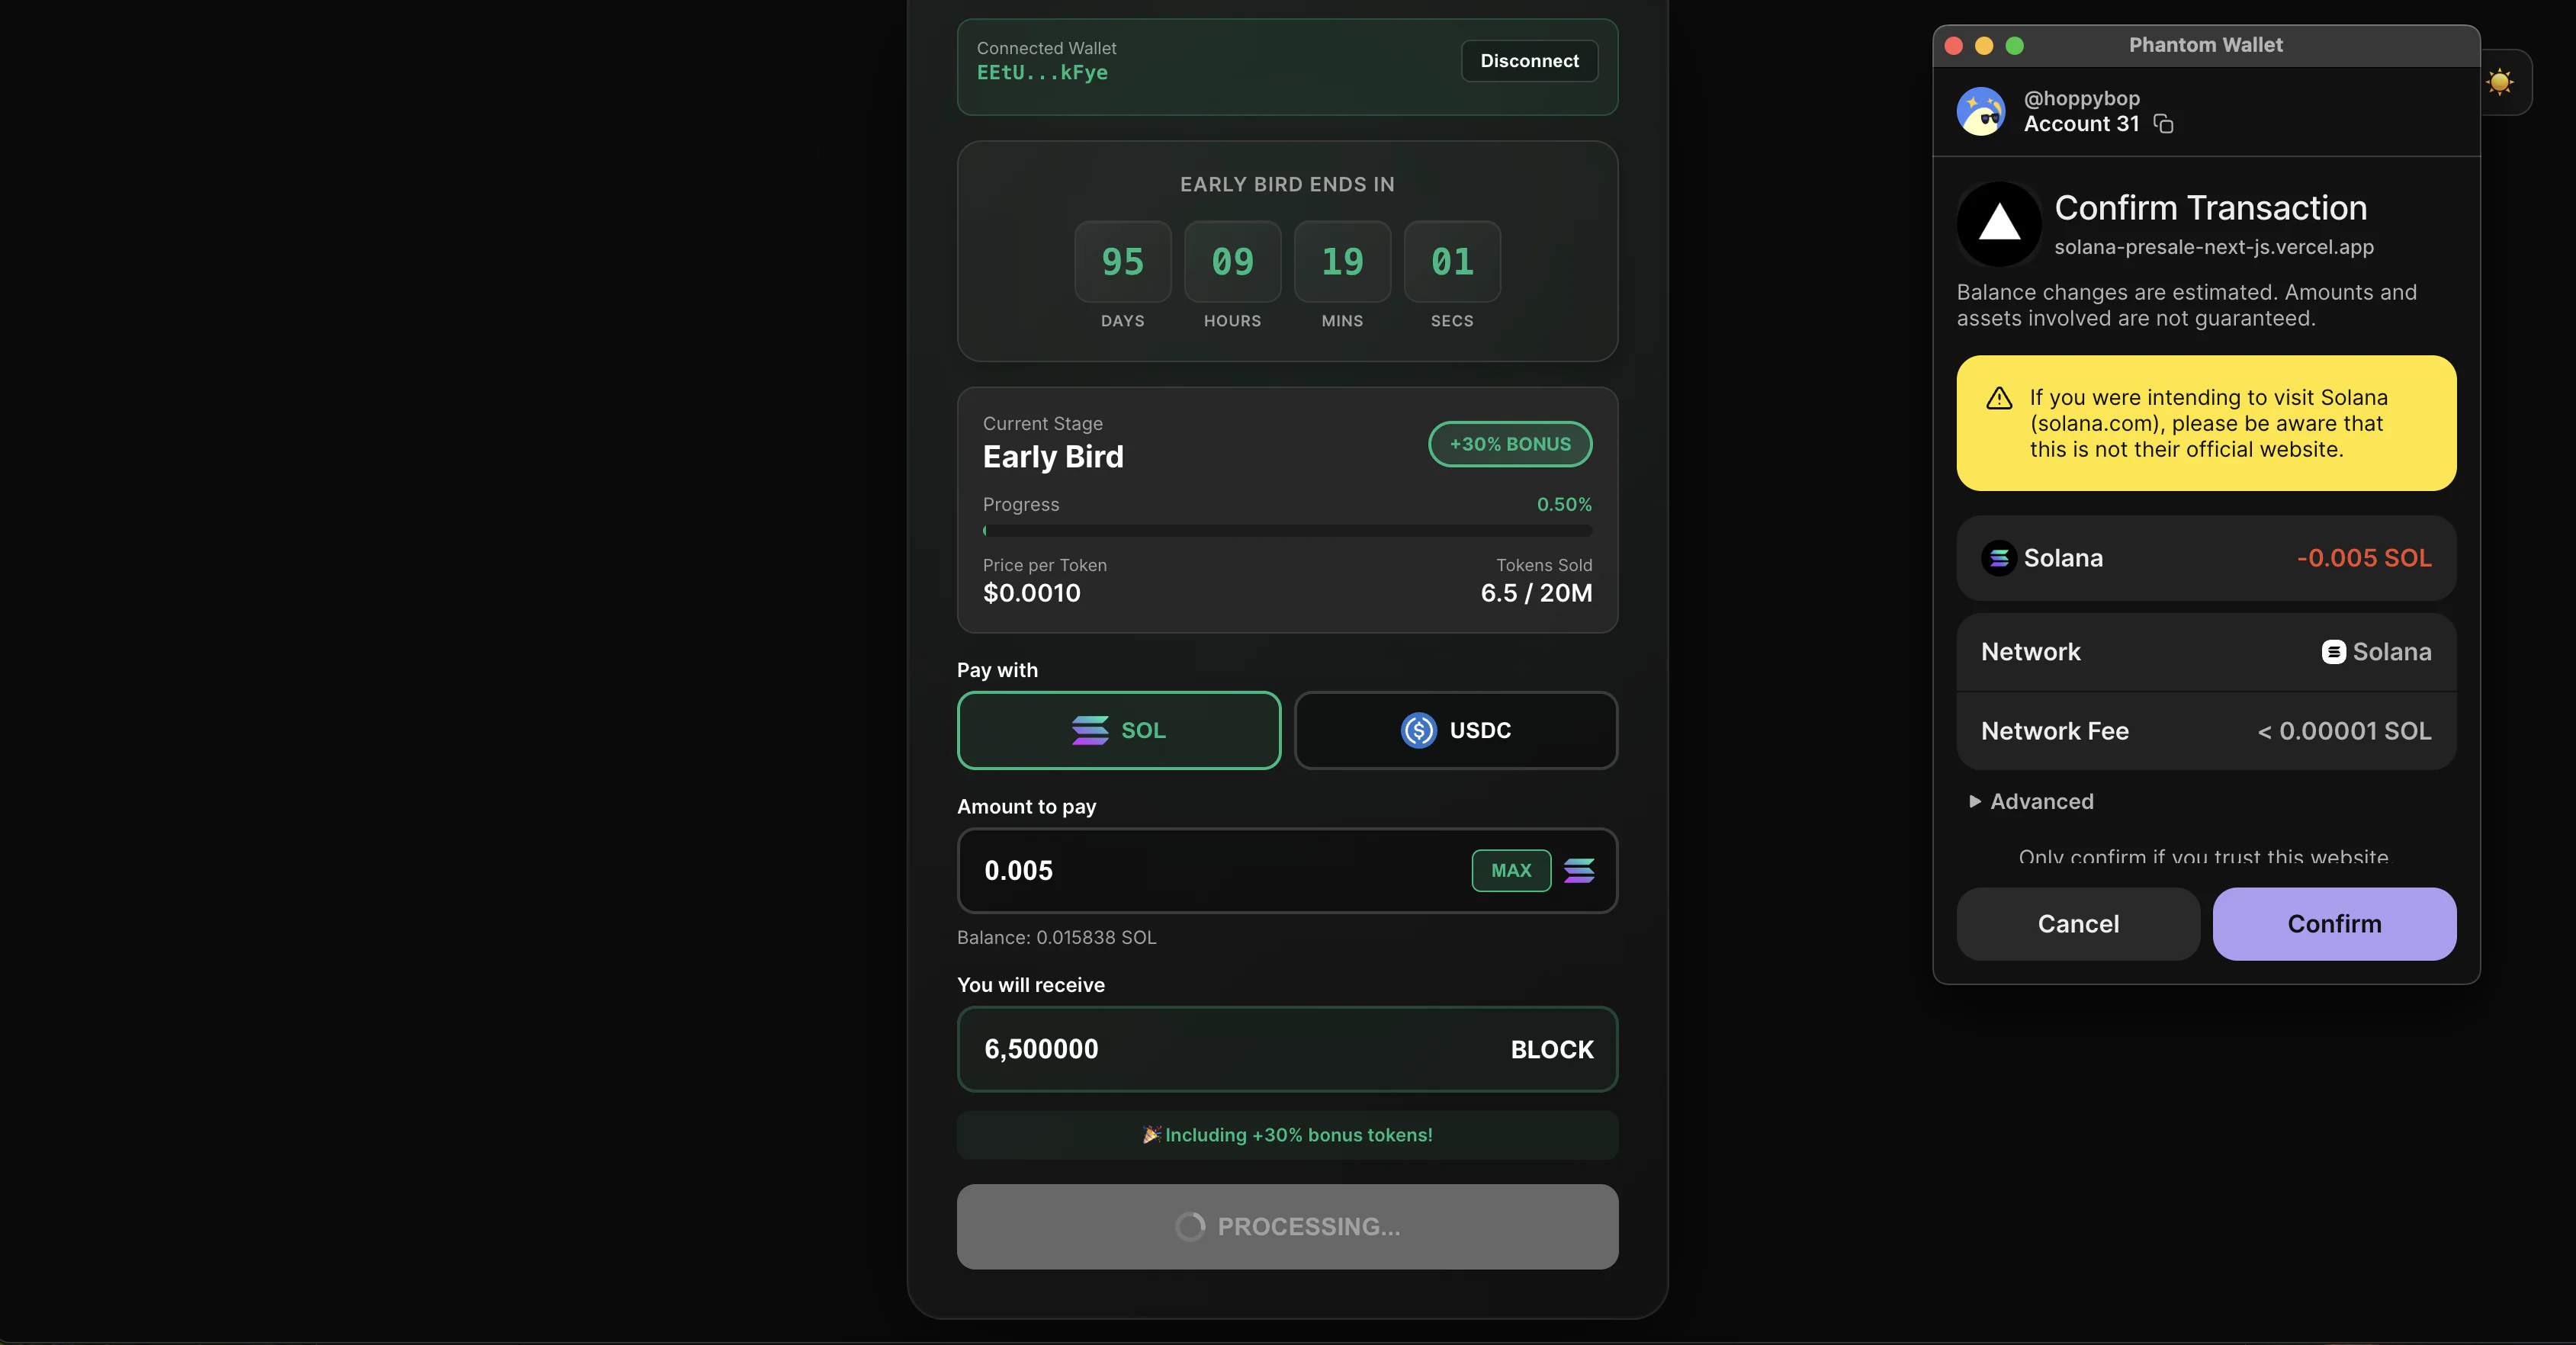Click the MAX amount button
This screenshot has height=1345, width=2576.
pyautogui.click(x=1511, y=871)
